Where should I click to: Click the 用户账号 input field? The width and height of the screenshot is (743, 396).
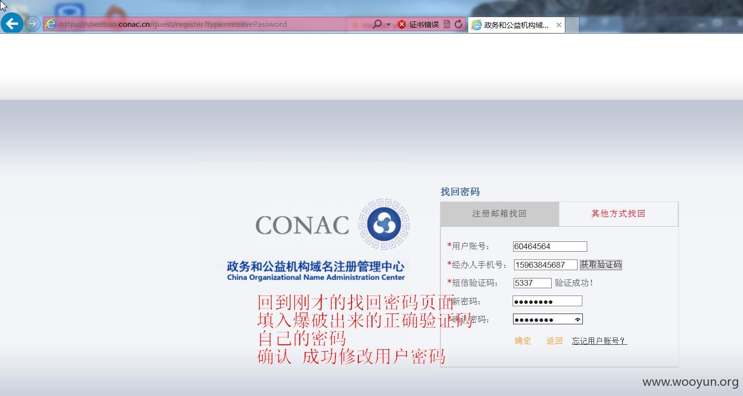(x=550, y=246)
